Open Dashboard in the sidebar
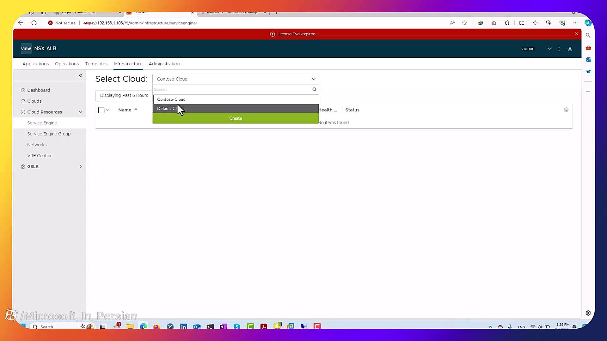The height and width of the screenshot is (341, 607). [x=39, y=90]
